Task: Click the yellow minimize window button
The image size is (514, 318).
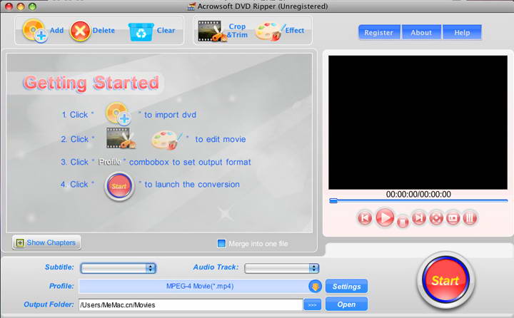Action: tap(21, 6)
